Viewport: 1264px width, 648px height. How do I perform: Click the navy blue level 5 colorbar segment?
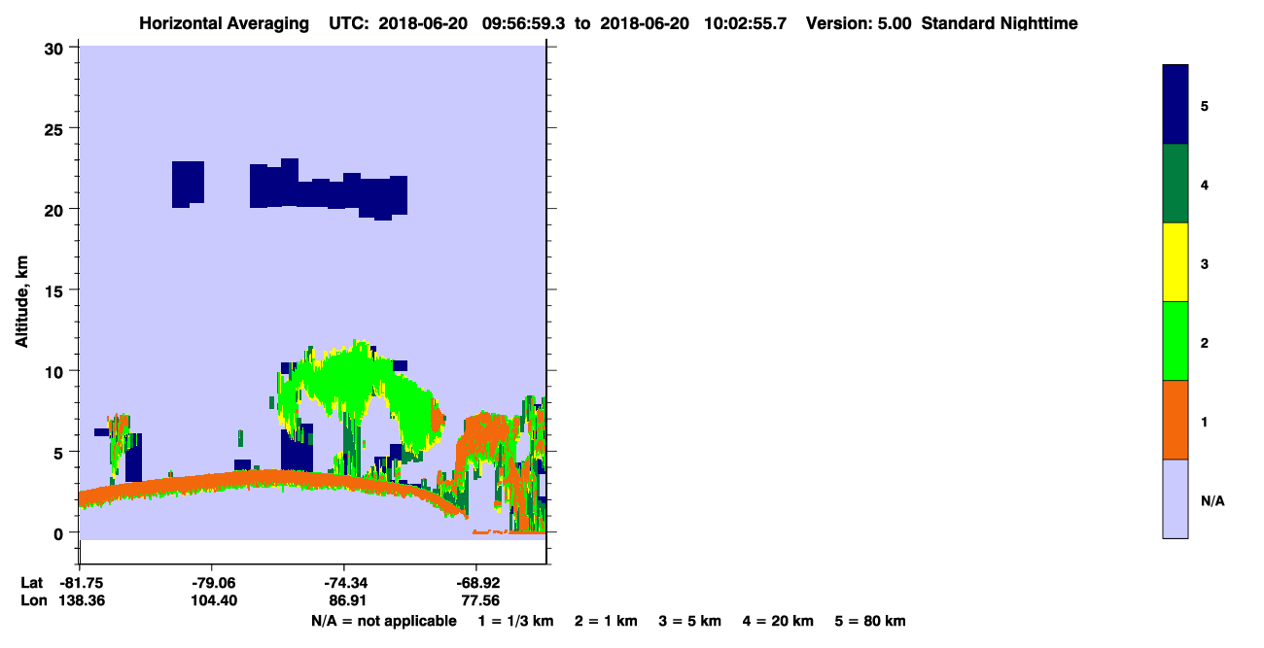[x=1176, y=105]
